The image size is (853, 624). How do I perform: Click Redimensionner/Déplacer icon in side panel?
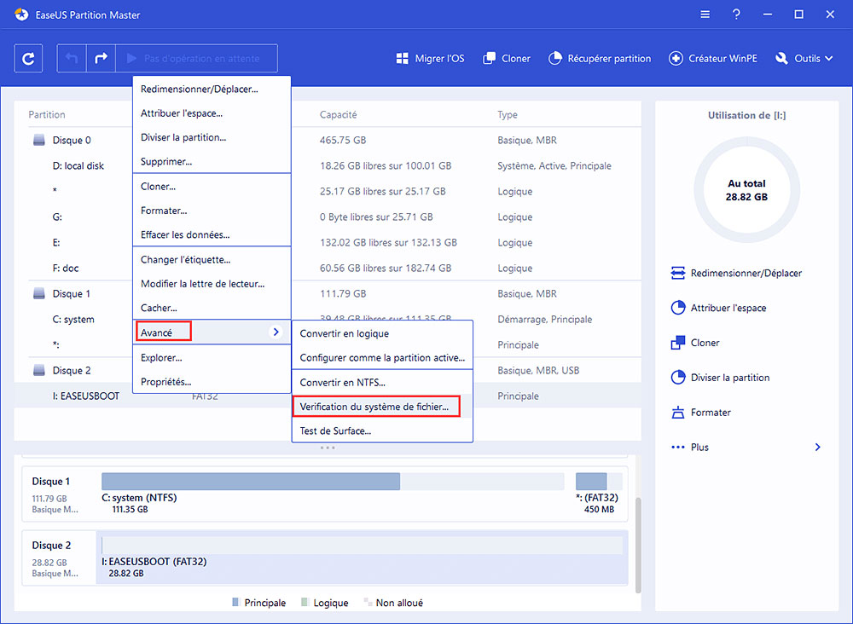coord(678,273)
